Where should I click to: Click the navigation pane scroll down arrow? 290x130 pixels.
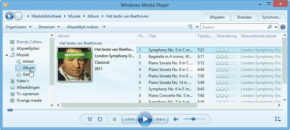[52, 105]
